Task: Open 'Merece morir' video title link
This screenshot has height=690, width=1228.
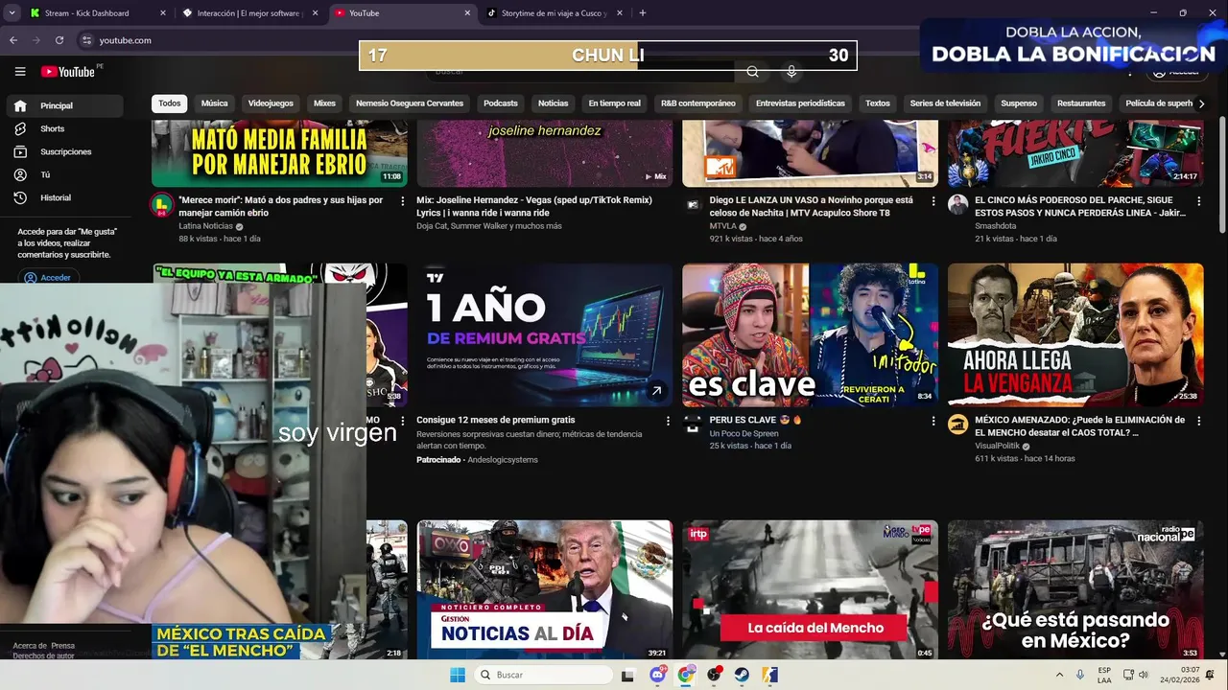Action: pyautogui.click(x=281, y=206)
